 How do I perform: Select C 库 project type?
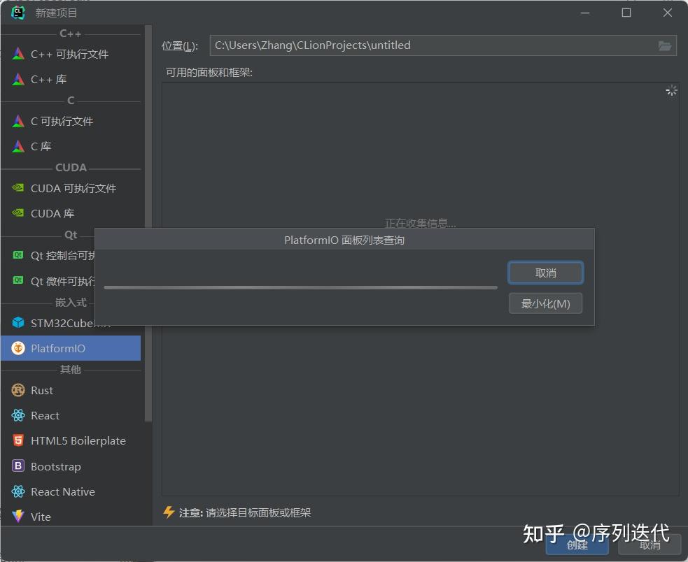(71, 146)
